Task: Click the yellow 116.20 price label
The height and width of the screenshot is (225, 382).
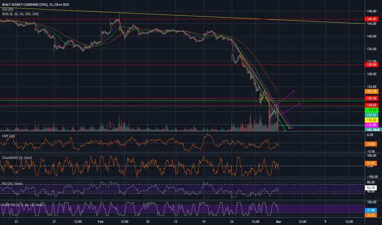Action: (371, 120)
